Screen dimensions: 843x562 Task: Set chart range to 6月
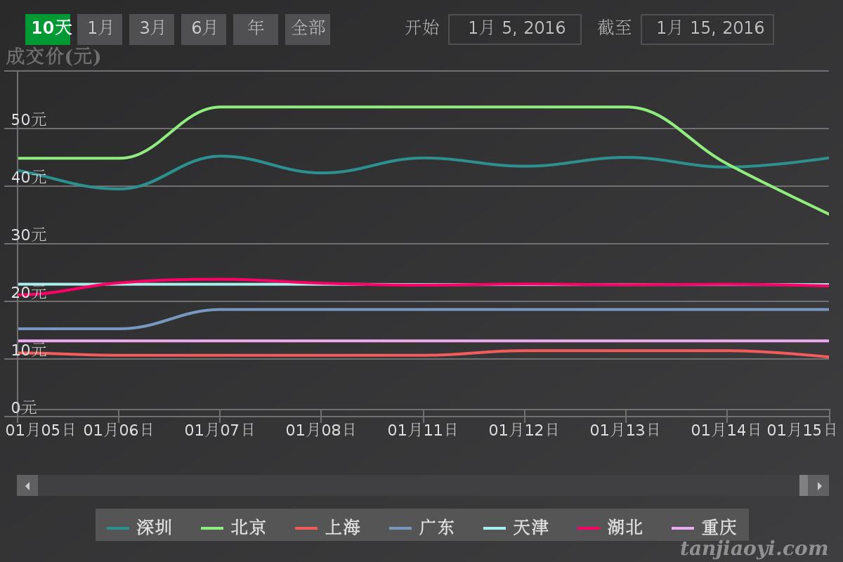click(204, 29)
